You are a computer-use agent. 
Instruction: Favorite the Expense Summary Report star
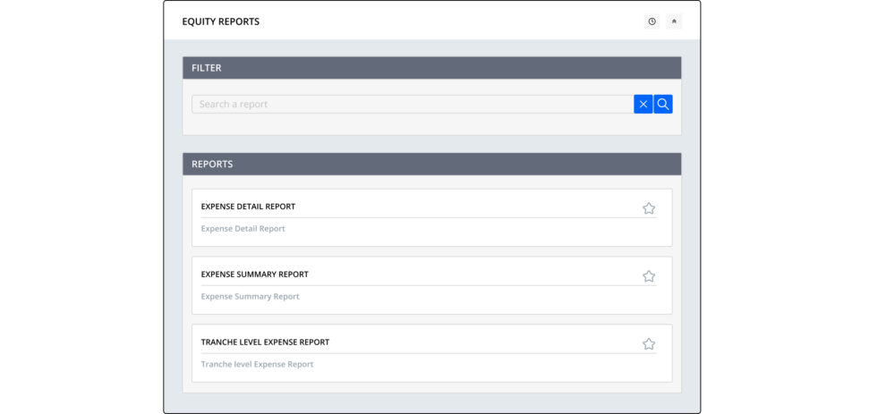click(x=649, y=276)
